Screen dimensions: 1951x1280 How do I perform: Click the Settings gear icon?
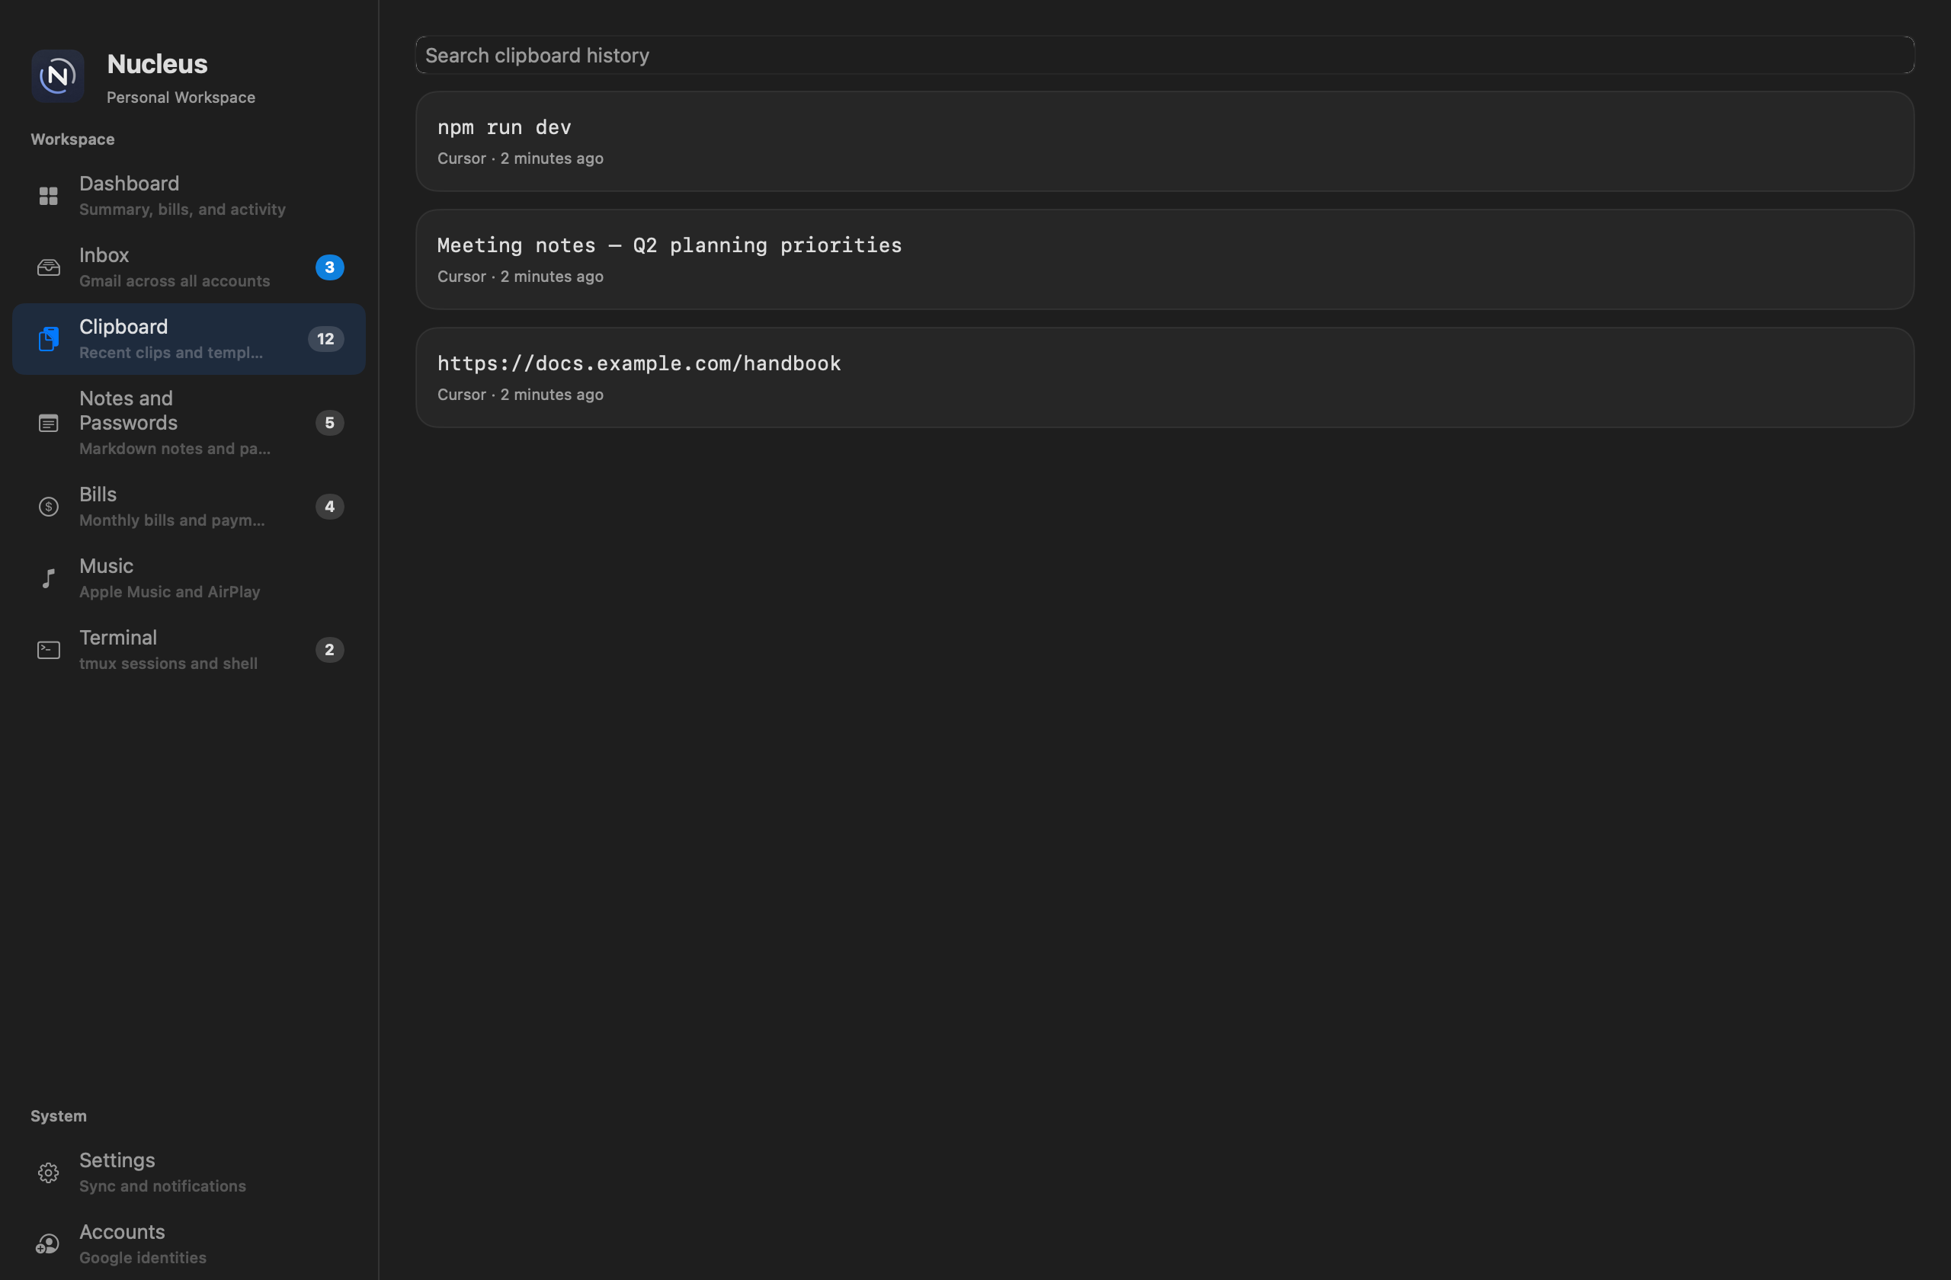click(48, 1173)
